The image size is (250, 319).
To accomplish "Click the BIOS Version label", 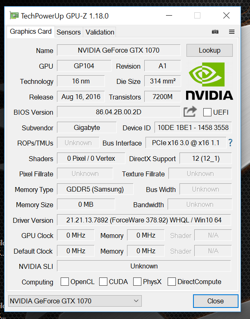I will click(x=34, y=112).
